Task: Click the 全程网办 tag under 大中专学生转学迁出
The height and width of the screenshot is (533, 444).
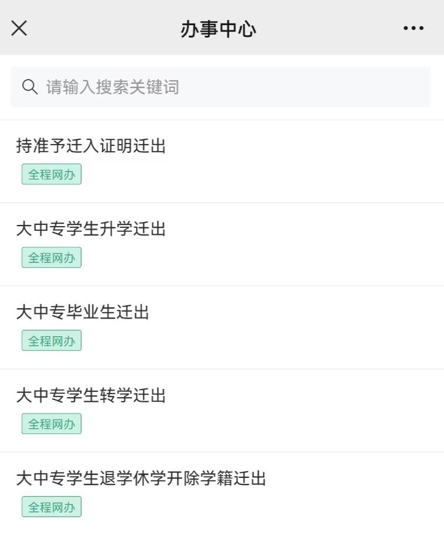Action: click(51, 423)
